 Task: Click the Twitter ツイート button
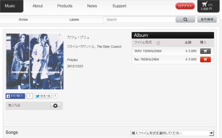point(43,96)
